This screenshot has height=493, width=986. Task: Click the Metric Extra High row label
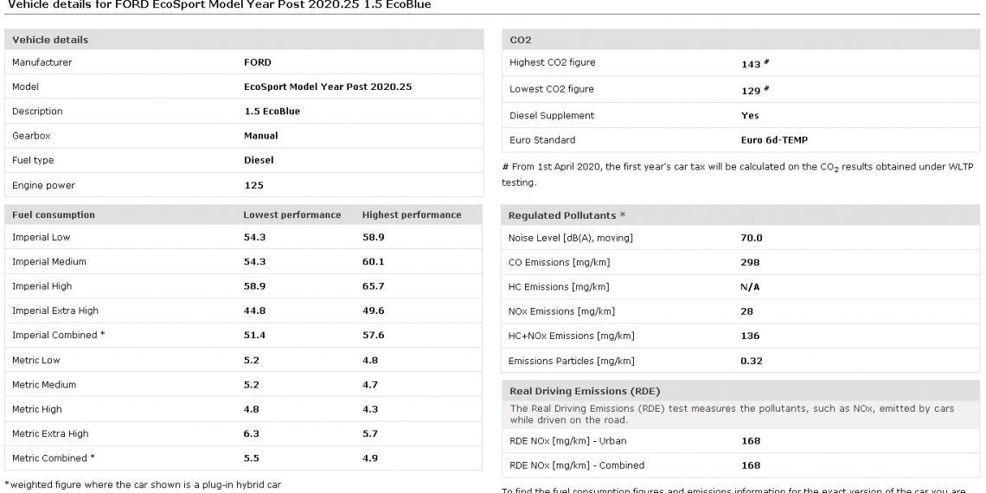(50, 433)
